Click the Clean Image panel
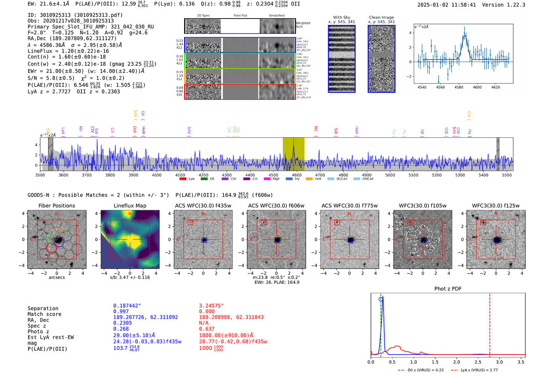553x376 pixels. point(382,59)
